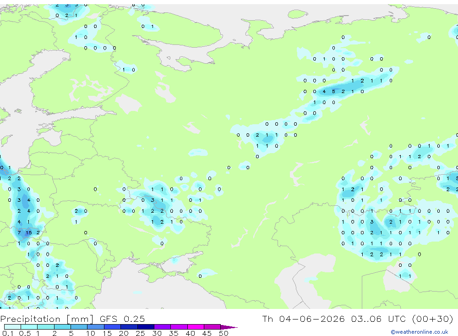
Task: Select legend swatch between 40 and 45
Action: pos(196,327)
